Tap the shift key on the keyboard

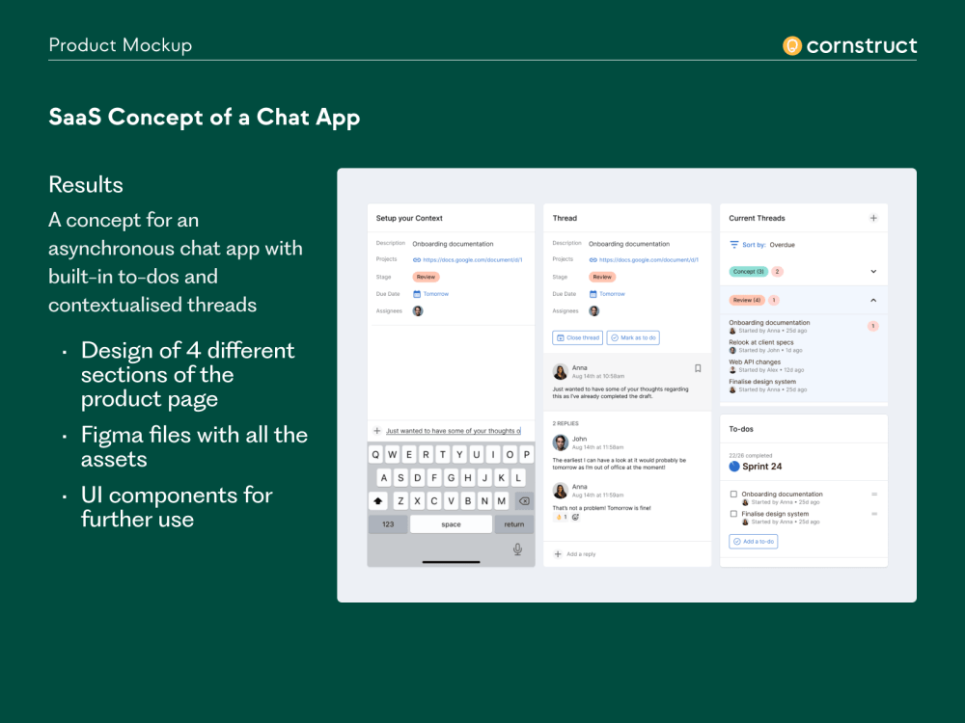point(378,501)
